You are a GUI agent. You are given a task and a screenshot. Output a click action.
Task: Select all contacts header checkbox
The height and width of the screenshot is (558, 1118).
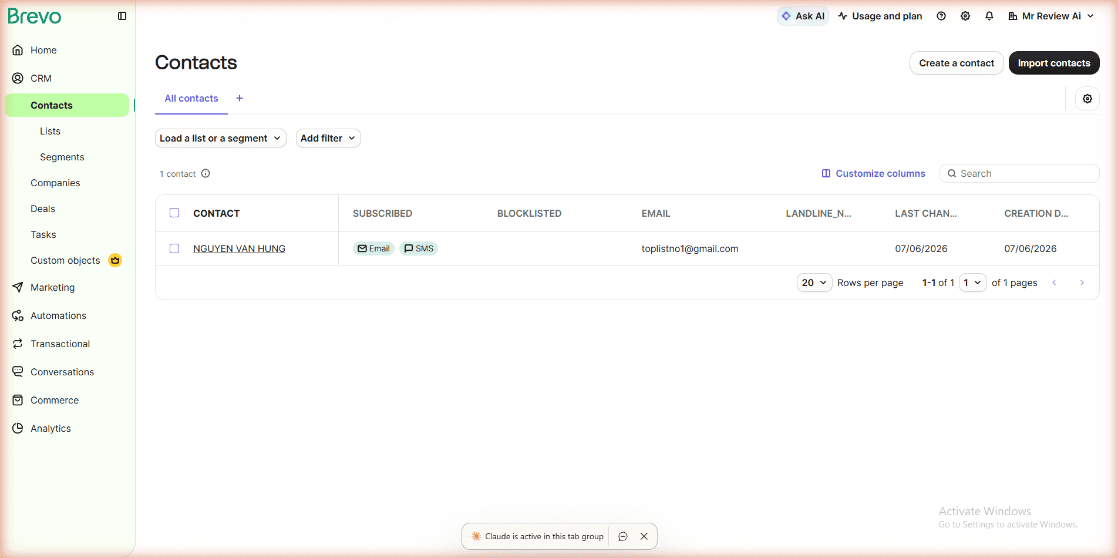174,213
